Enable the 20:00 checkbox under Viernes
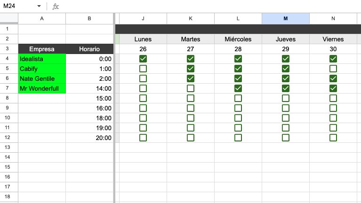The width and height of the screenshot is (361, 203). click(333, 138)
